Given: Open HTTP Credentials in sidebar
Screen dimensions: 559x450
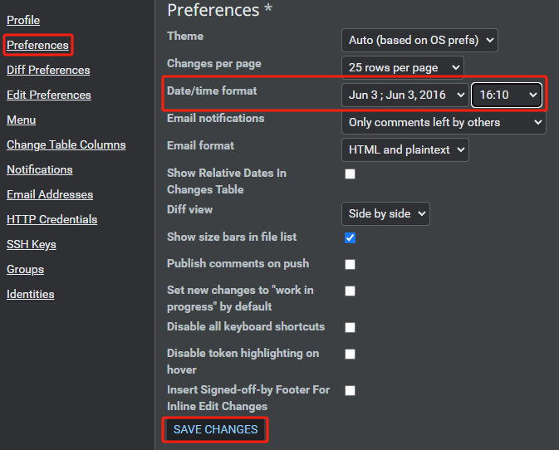Looking at the screenshot, I should (x=51, y=219).
